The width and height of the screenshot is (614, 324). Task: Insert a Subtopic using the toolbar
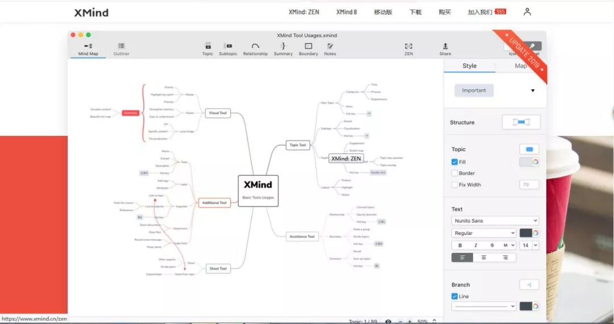[x=228, y=49]
